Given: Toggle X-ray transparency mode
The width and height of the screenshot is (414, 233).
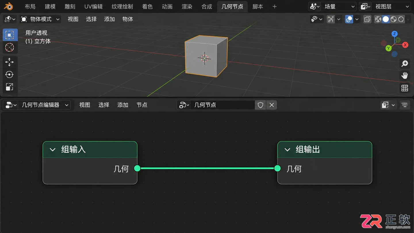Looking at the screenshot, I should coord(367,19).
